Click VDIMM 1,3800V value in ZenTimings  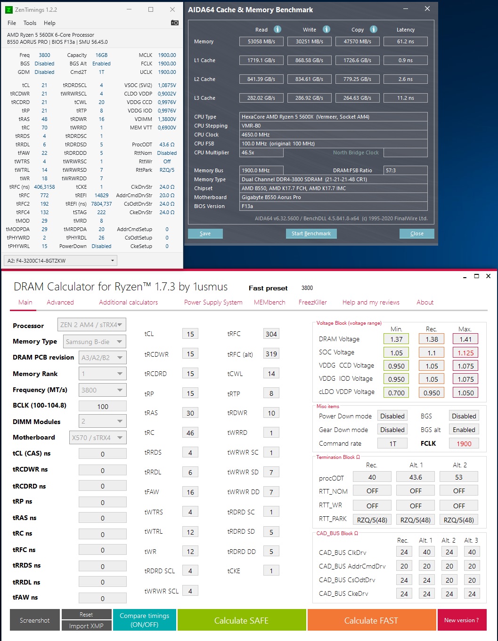(x=167, y=119)
